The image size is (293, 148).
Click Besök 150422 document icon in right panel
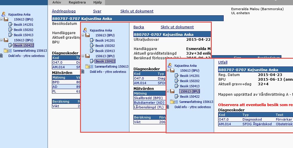pyautogui.click(x=177, y=97)
